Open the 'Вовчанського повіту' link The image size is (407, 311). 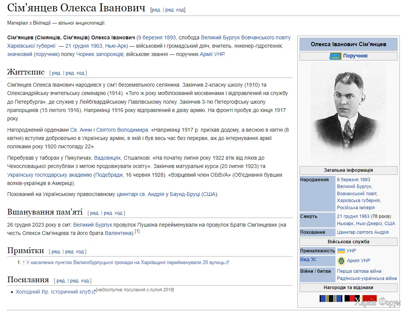[266, 37]
